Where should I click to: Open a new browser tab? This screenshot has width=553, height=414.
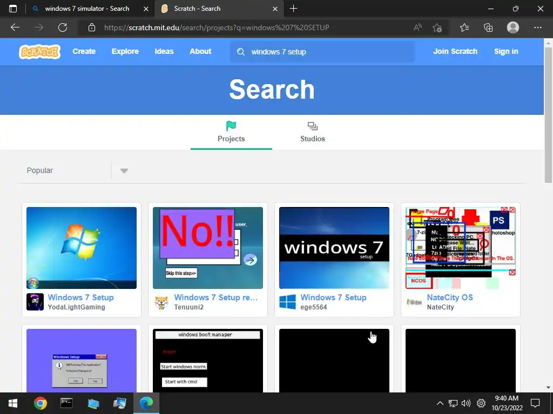click(x=293, y=9)
